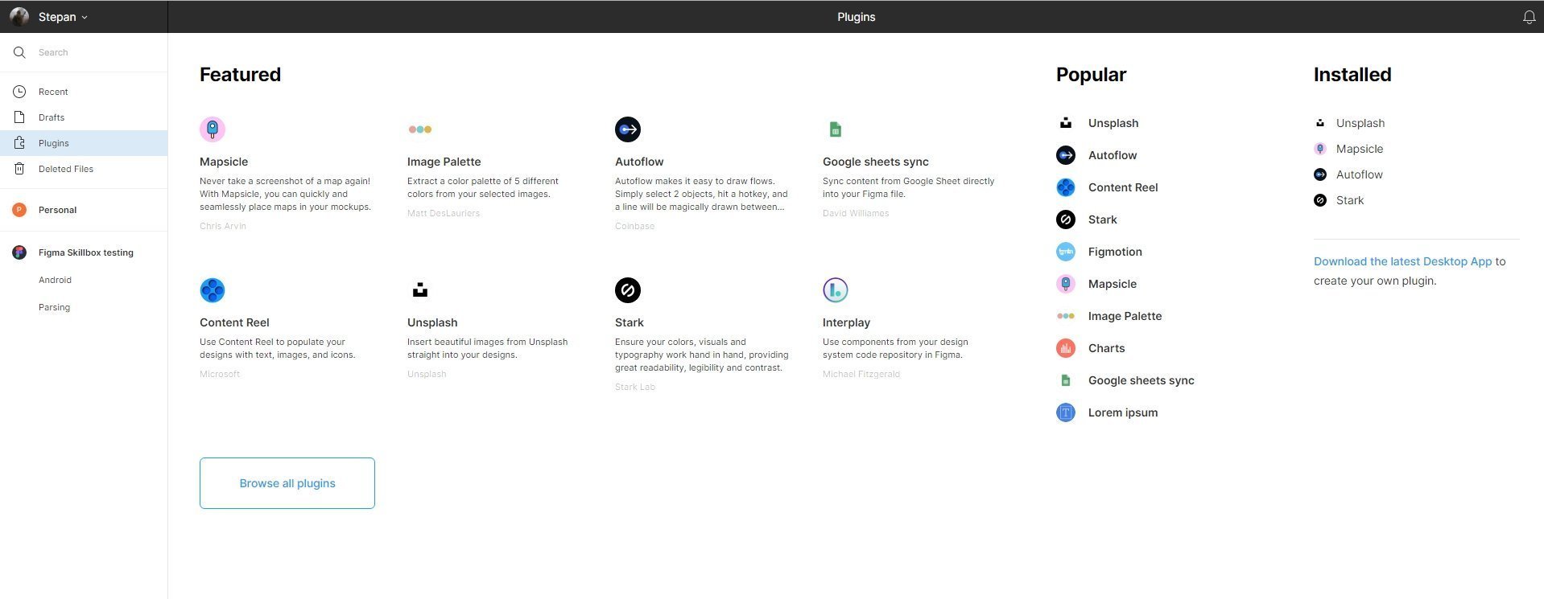1544x599 pixels.
Task: Click the Unsplash icon under Installed
Action: click(x=1320, y=123)
